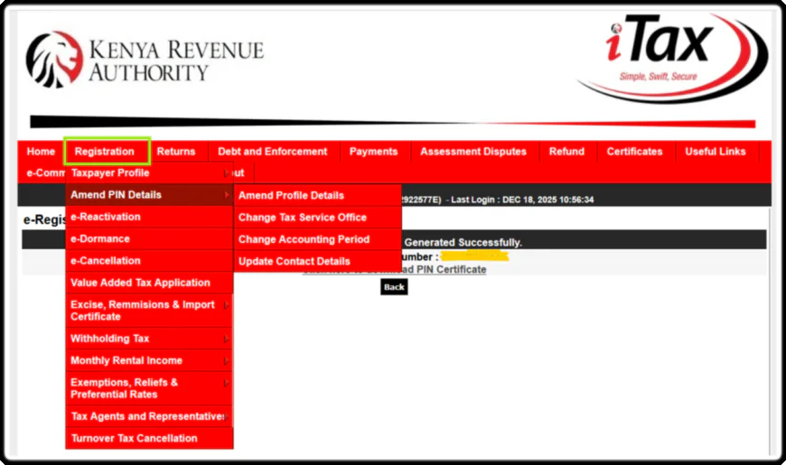Select Amend PIN Details menu entry
Image resolution: width=786 pixels, height=465 pixels.
tap(149, 195)
